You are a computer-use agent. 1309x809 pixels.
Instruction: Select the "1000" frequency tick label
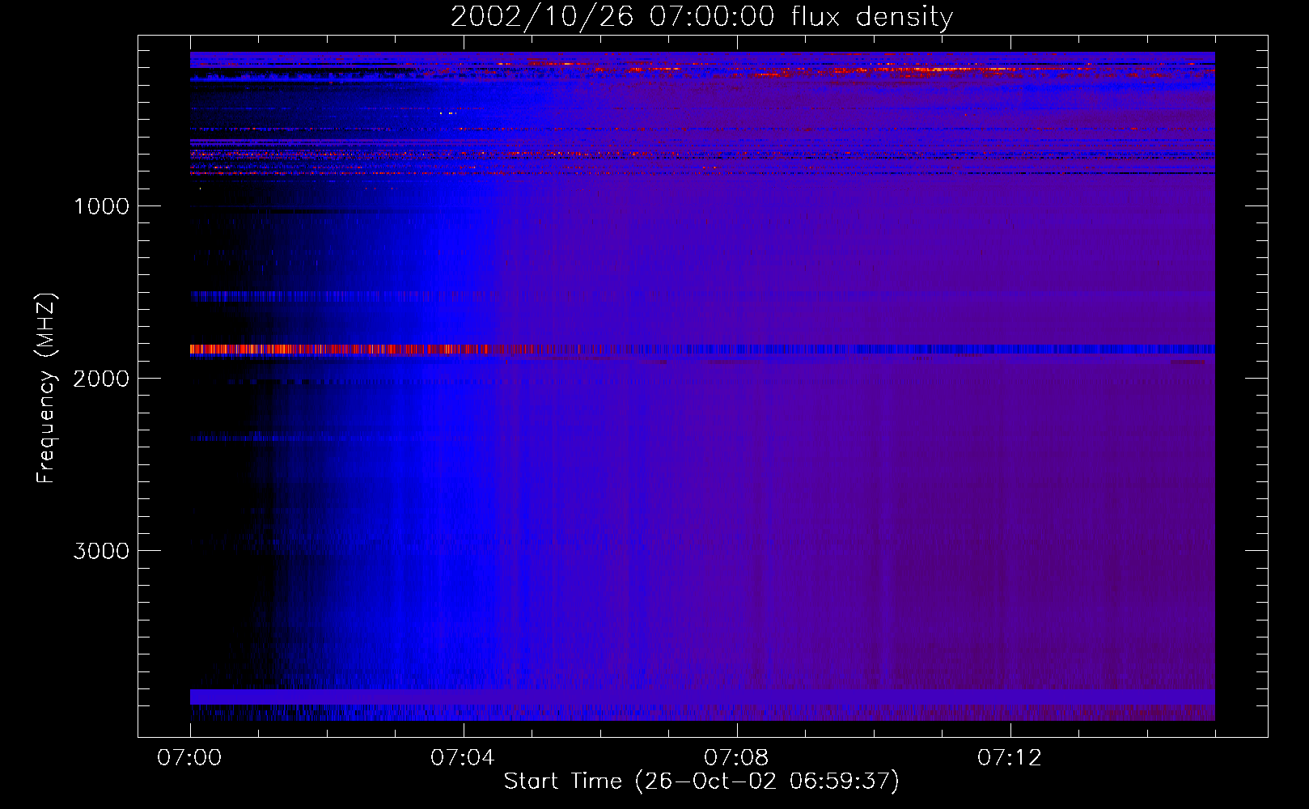(101, 206)
